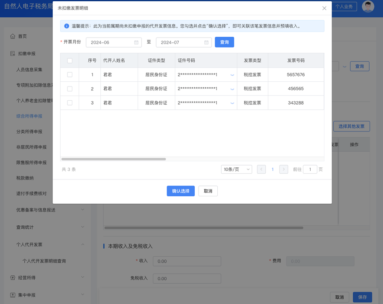Screen dimensions: 383x304
Task: Open 分类所得申报 in the sidebar
Action: [x=29, y=132]
